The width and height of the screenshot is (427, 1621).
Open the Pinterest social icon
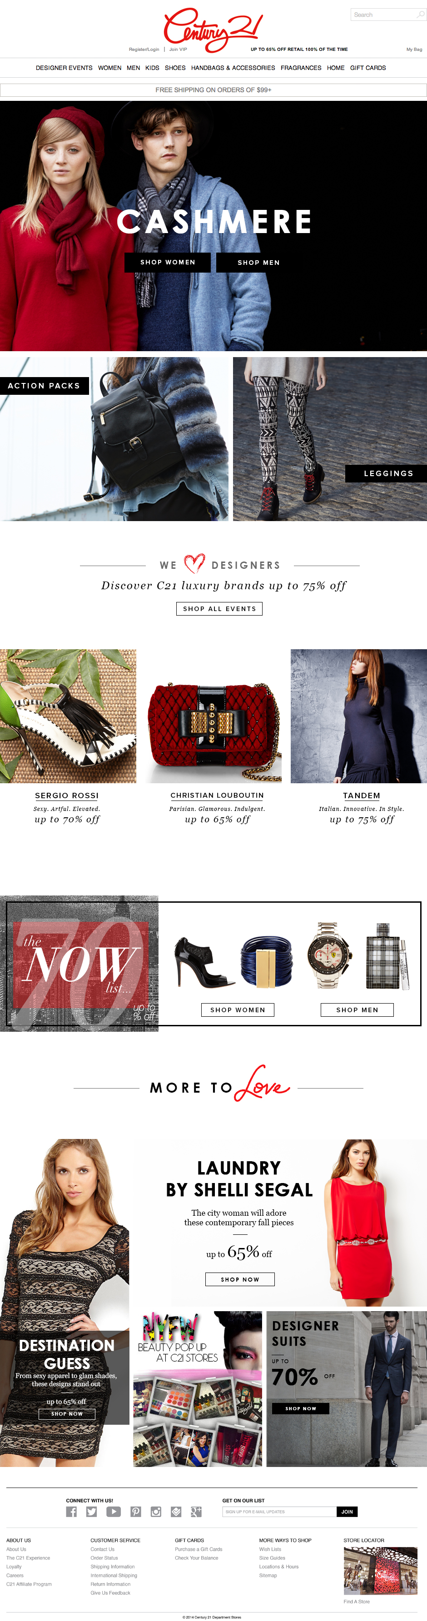(x=136, y=1512)
